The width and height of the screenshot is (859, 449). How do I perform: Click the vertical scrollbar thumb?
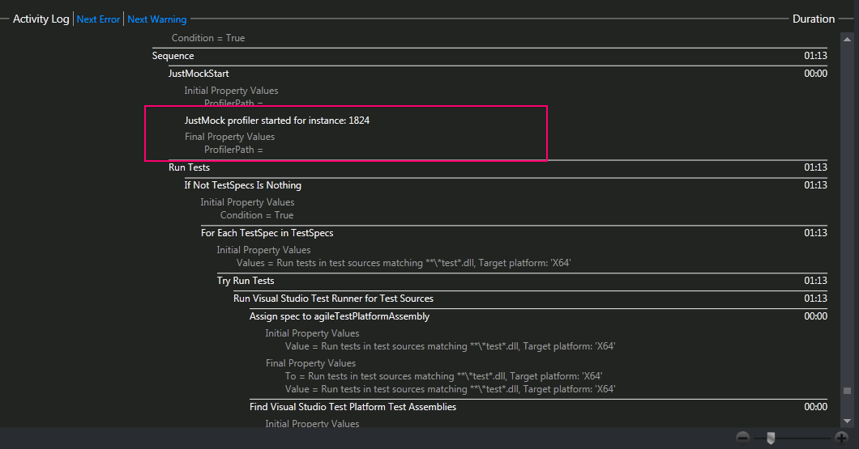(x=847, y=392)
